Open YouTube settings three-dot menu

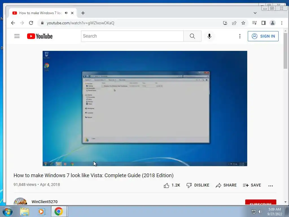tap(240, 36)
